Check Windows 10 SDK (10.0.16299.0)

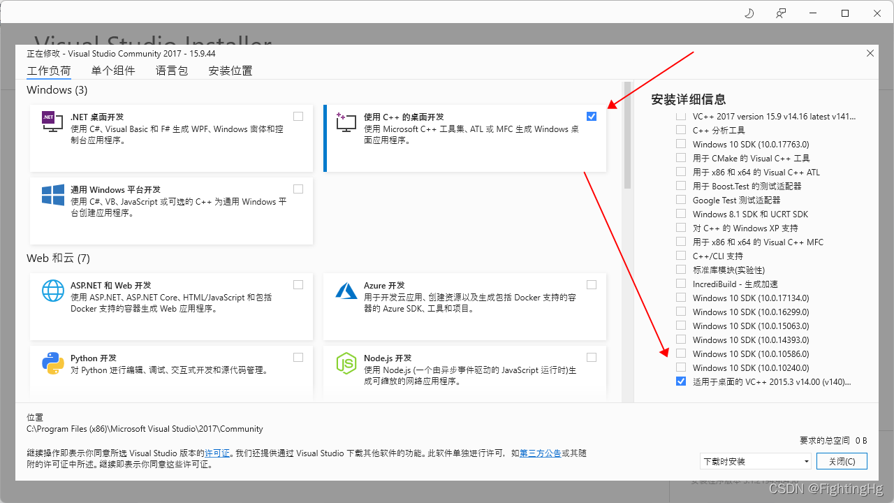click(681, 312)
